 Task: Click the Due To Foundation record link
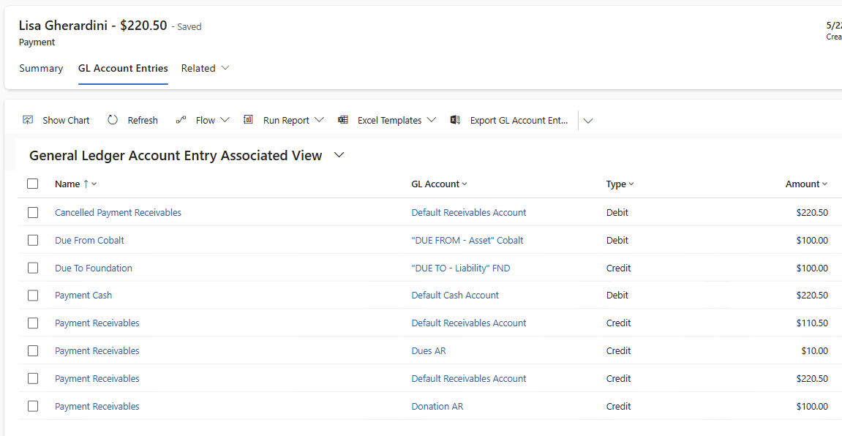click(x=93, y=268)
